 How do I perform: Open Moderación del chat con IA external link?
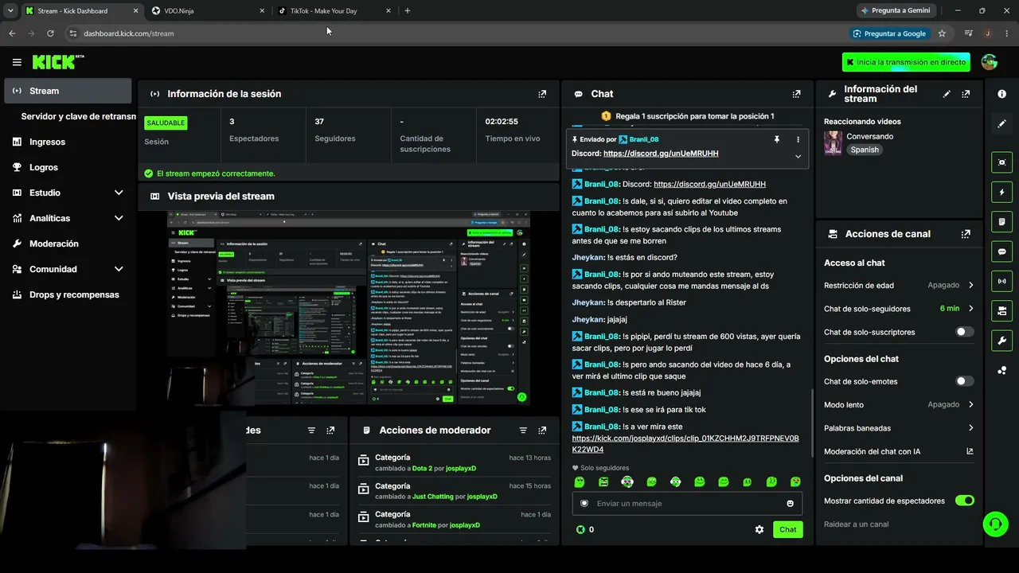970,451
